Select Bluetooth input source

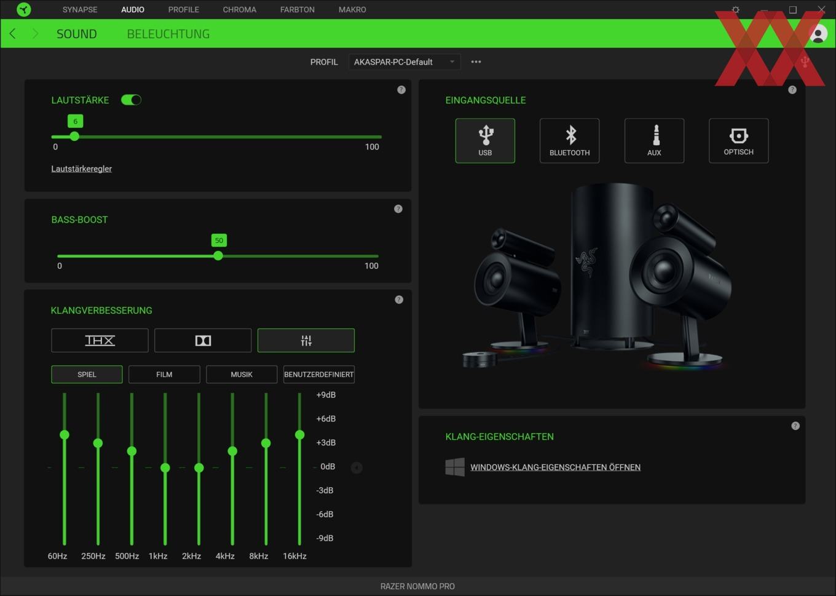[x=569, y=141]
